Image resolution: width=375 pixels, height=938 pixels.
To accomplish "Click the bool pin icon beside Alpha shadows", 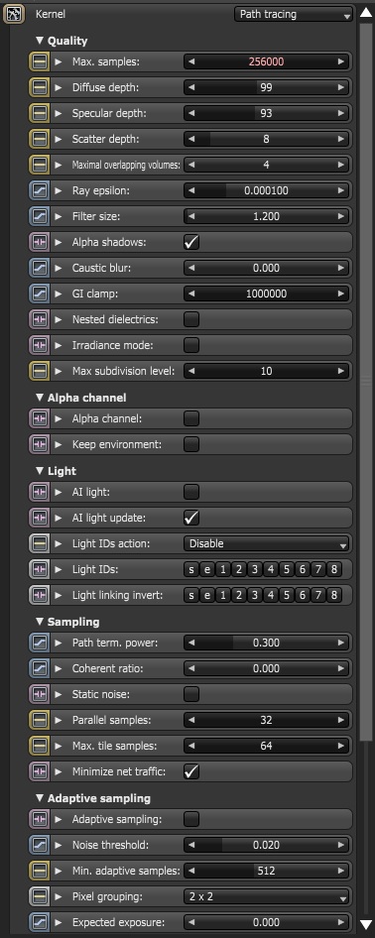I will click(39, 242).
